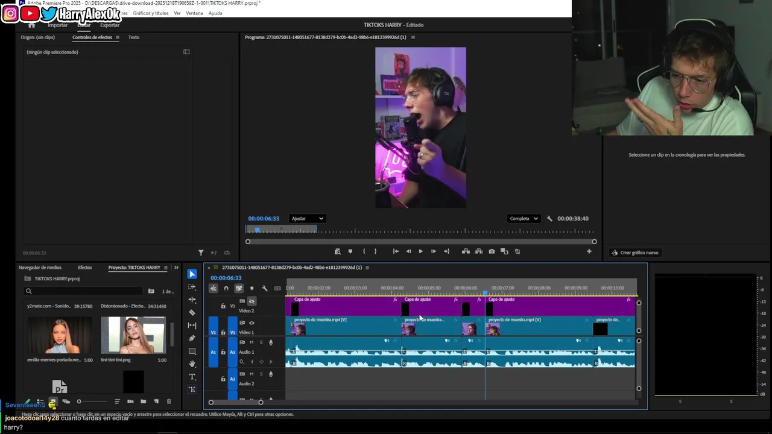The image size is (772, 434).
Task: Mute the Audio 2 track
Action: tap(252, 374)
